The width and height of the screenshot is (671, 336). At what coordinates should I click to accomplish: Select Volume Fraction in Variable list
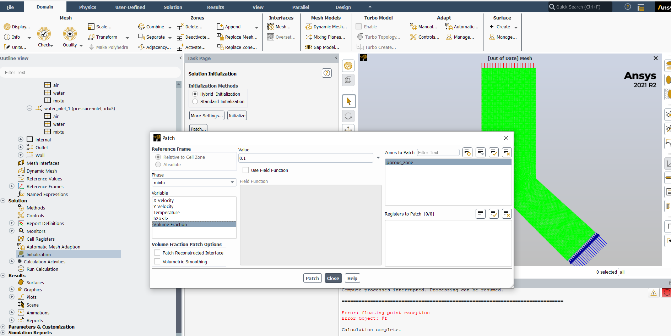tap(194, 224)
